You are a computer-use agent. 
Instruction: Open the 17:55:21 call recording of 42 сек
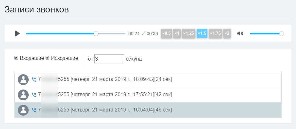121,95
